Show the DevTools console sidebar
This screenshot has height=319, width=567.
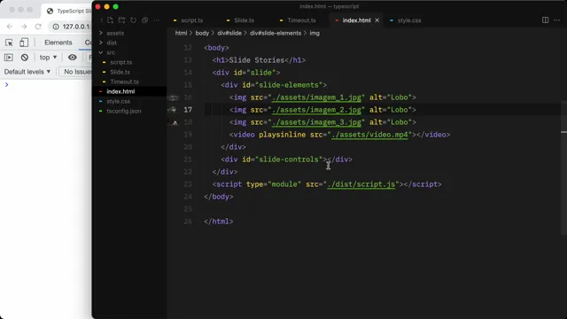[9, 57]
